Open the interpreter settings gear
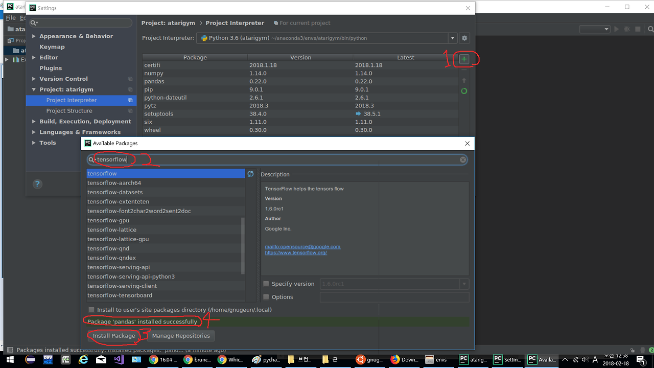This screenshot has height=368, width=654. (464, 38)
